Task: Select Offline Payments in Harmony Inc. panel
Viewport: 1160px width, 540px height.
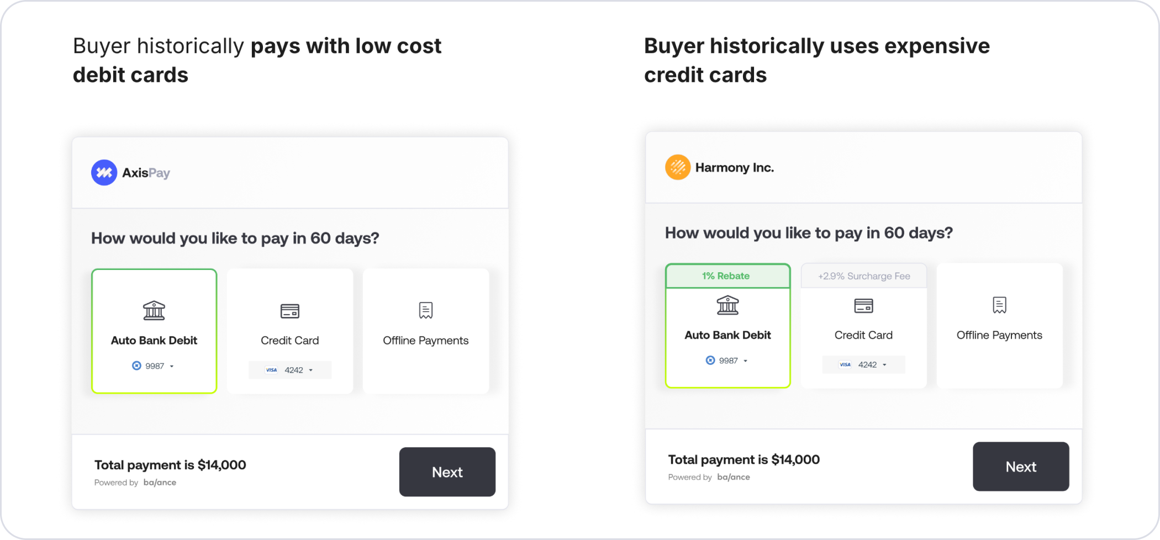Action: (x=999, y=326)
